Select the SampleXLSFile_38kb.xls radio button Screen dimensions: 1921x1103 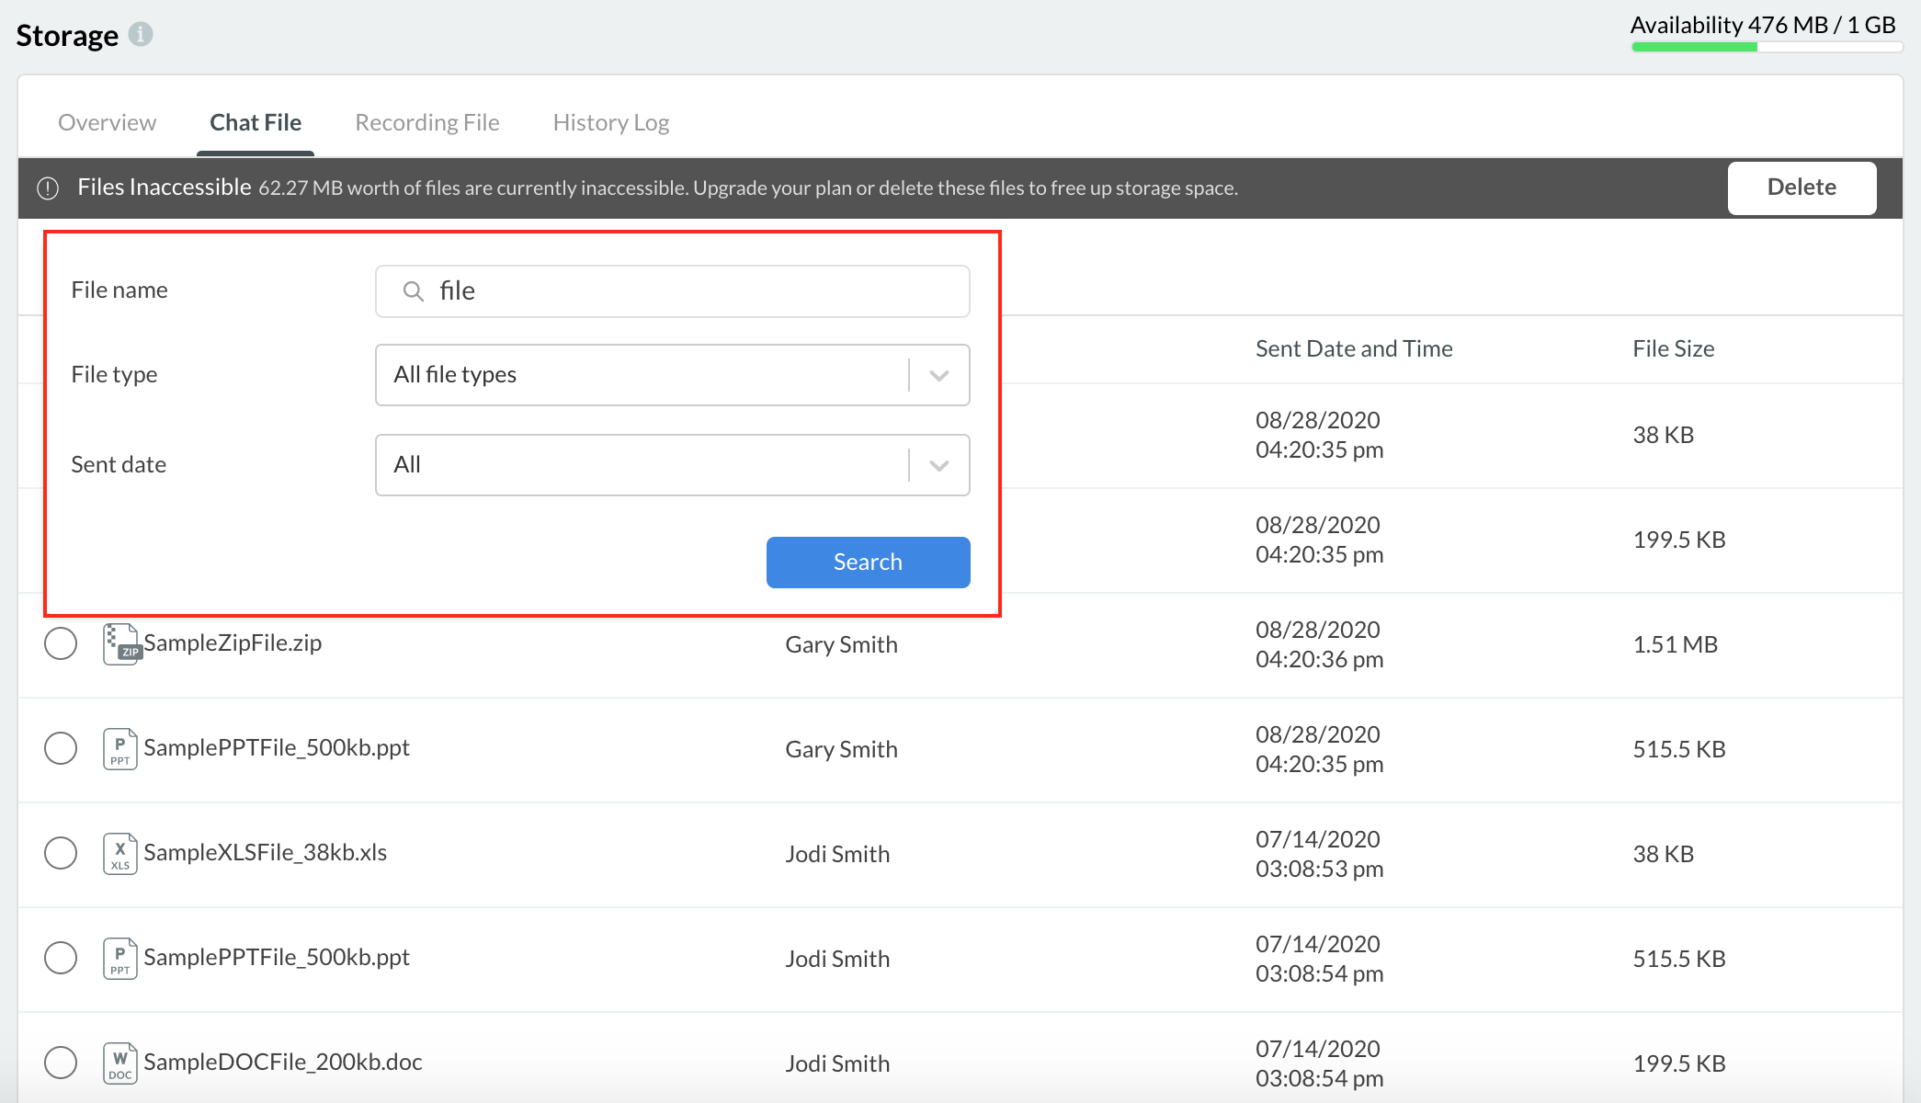coord(61,853)
